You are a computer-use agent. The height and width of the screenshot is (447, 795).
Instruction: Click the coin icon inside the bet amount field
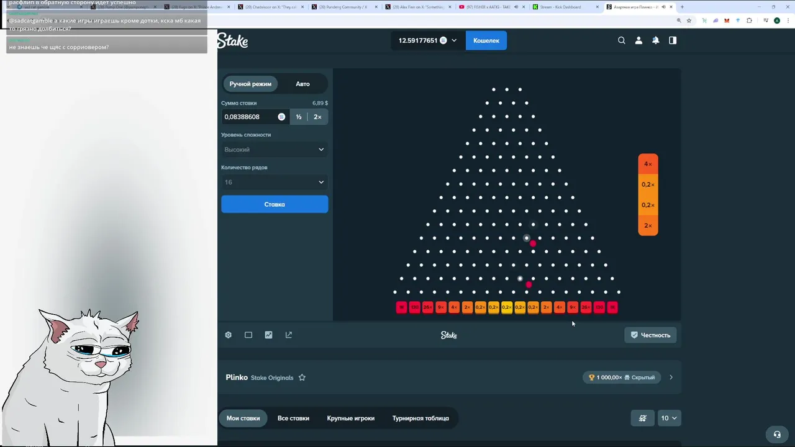coord(281,117)
